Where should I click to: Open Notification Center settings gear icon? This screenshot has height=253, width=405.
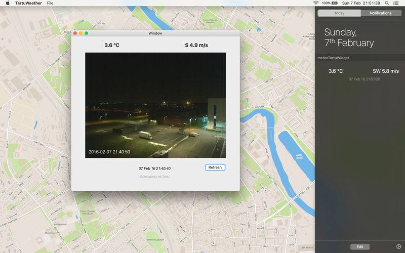(x=398, y=247)
